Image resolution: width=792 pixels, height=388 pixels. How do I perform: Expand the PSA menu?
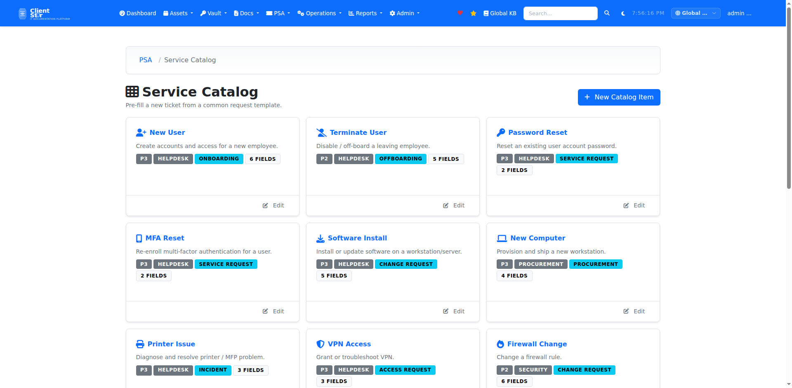278,13
